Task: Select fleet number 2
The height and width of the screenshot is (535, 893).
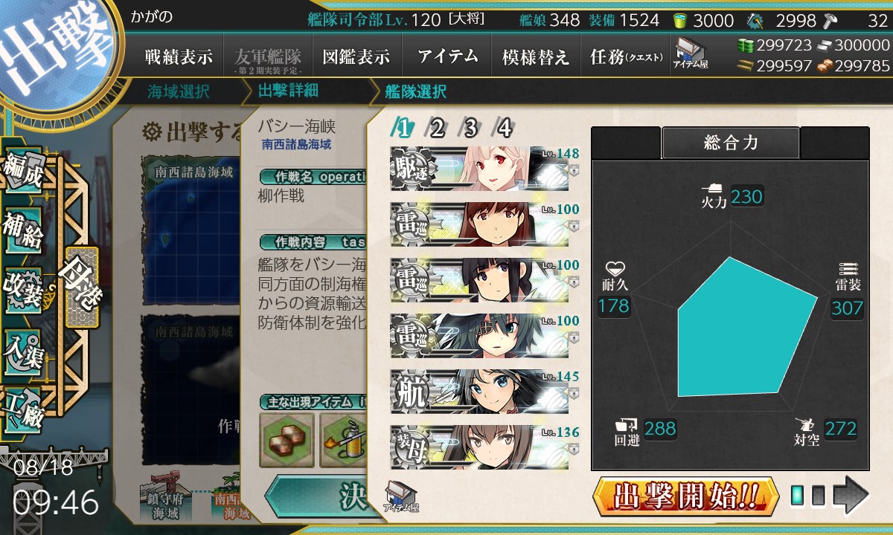Action: pyautogui.click(x=437, y=129)
